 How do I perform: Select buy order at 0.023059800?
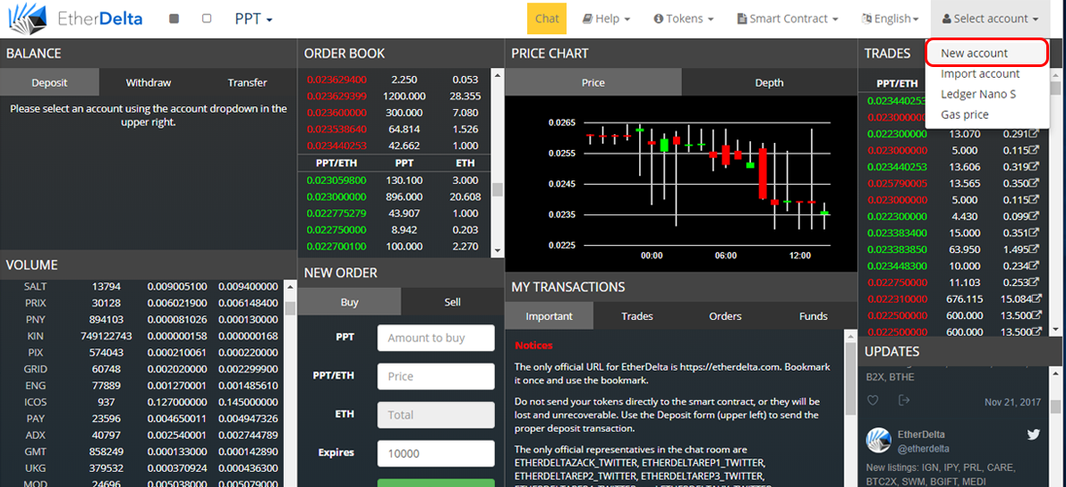(395, 181)
